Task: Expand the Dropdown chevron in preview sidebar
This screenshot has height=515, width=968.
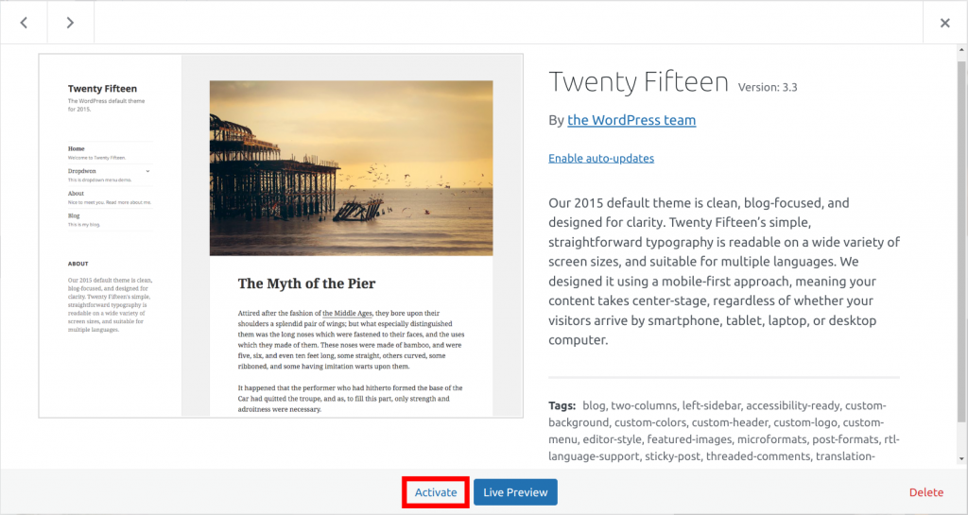Action: 148,171
